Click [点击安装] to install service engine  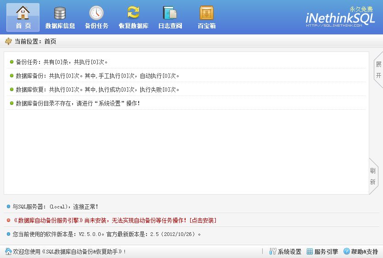pos(203,220)
